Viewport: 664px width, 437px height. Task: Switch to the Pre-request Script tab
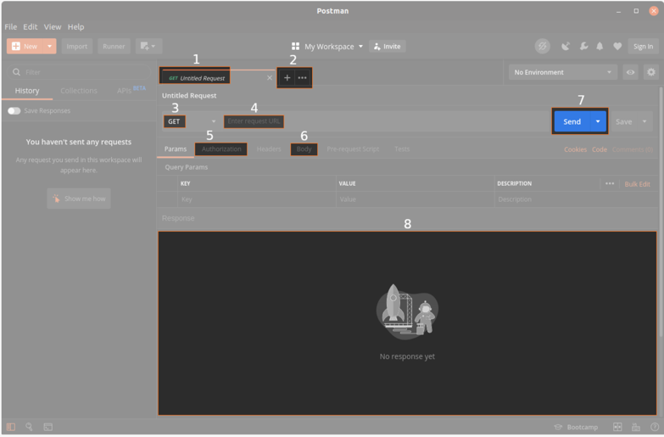pos(353,149)
